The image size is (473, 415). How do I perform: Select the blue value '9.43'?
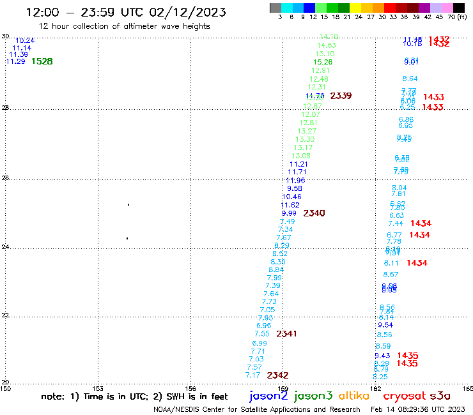(382, 356)
